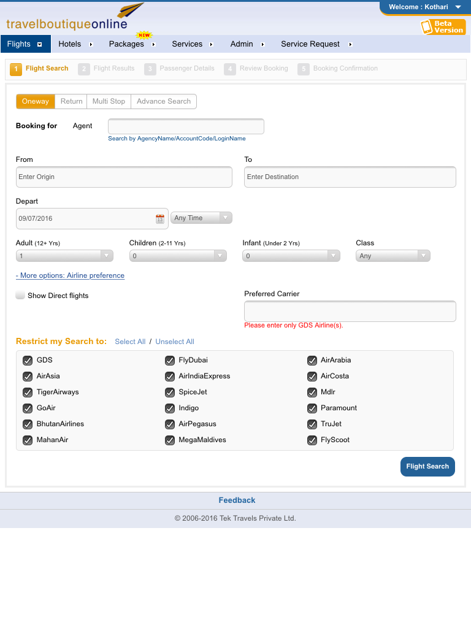Uncheck the FlyScoot checkbox
The width and height of the screenshot is (471, 628).
pyautogui.click(x=312, y=440)
